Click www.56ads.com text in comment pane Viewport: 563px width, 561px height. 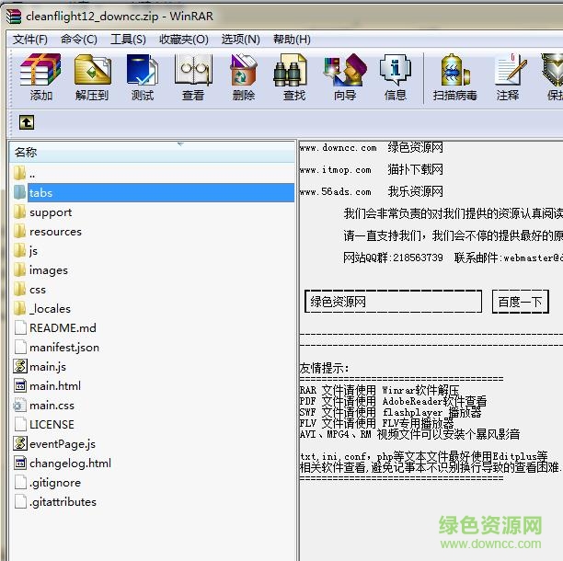click(x=336, y=191)
